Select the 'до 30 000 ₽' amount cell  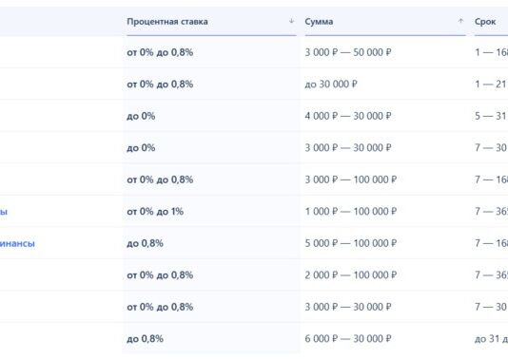pos(331,85)
